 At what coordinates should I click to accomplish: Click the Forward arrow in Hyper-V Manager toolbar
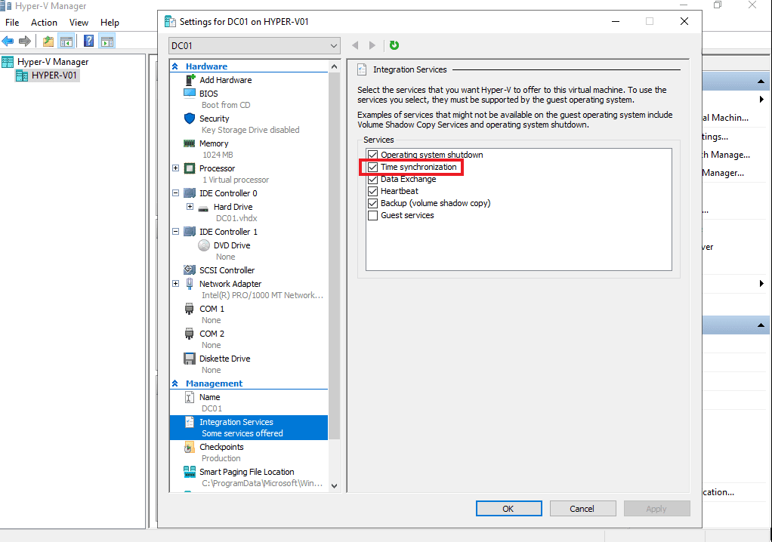[x=25, y=42]
